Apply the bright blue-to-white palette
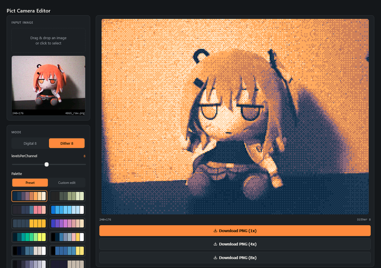 [67, 210]
